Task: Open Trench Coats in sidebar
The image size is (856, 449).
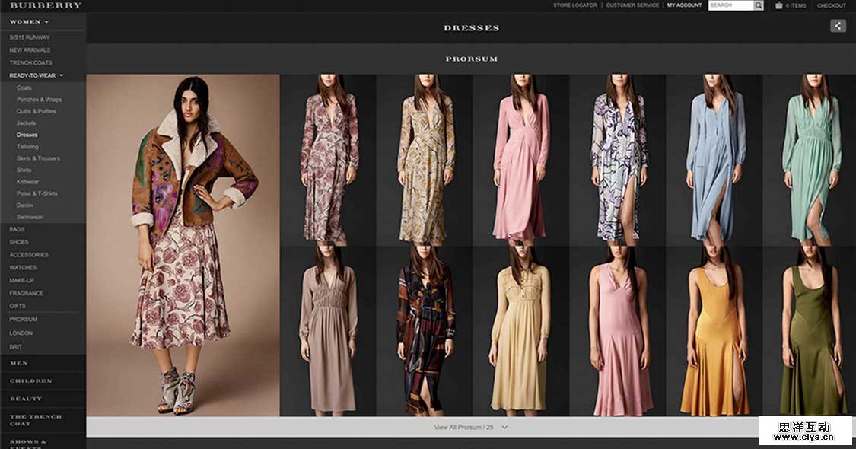Action: (x=30, y=62)
